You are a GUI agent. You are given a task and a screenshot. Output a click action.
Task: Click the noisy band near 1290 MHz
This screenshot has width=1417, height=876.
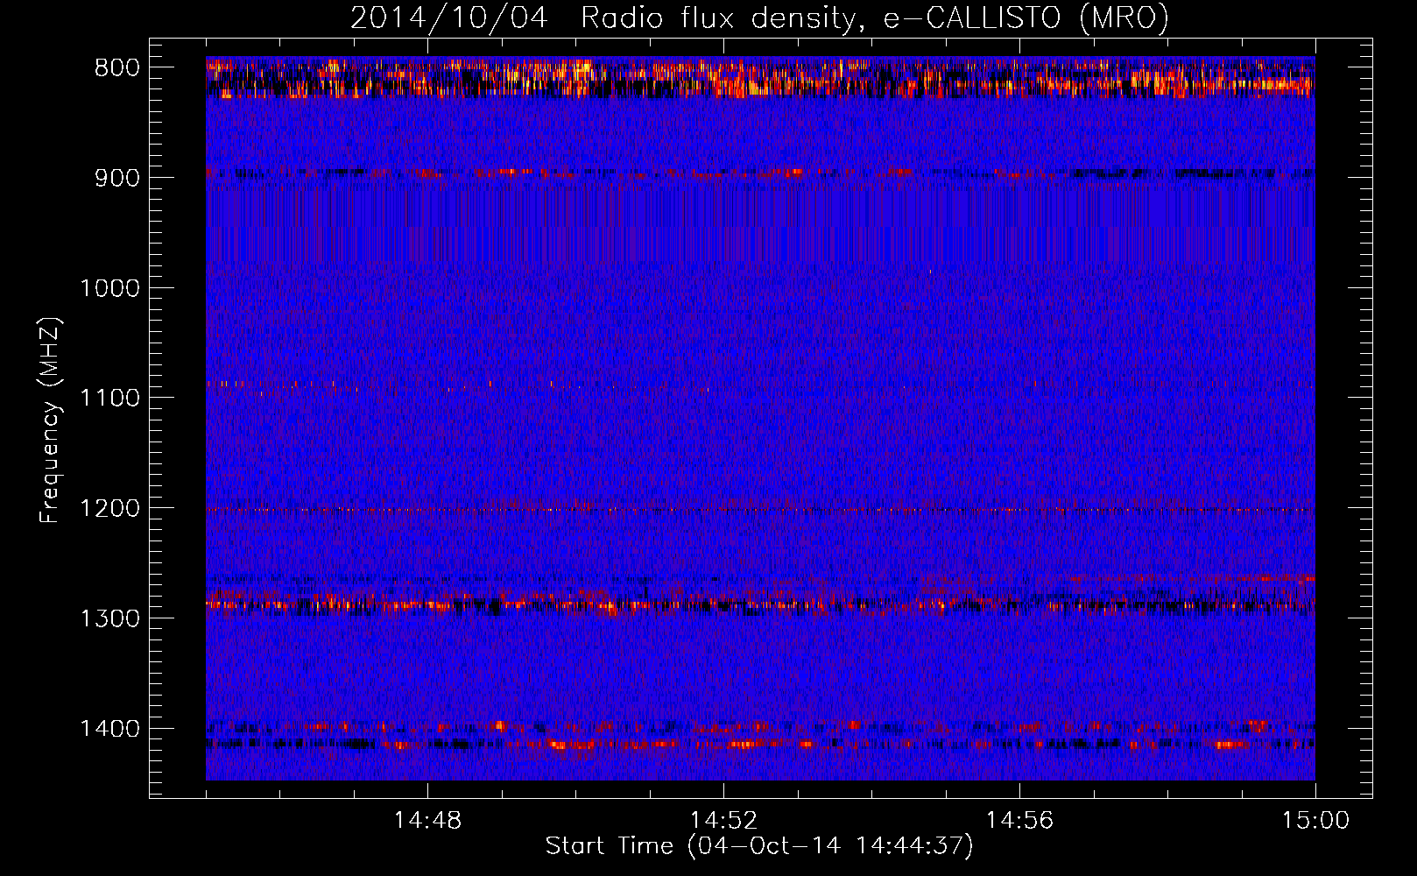click(x=760, y=604)
